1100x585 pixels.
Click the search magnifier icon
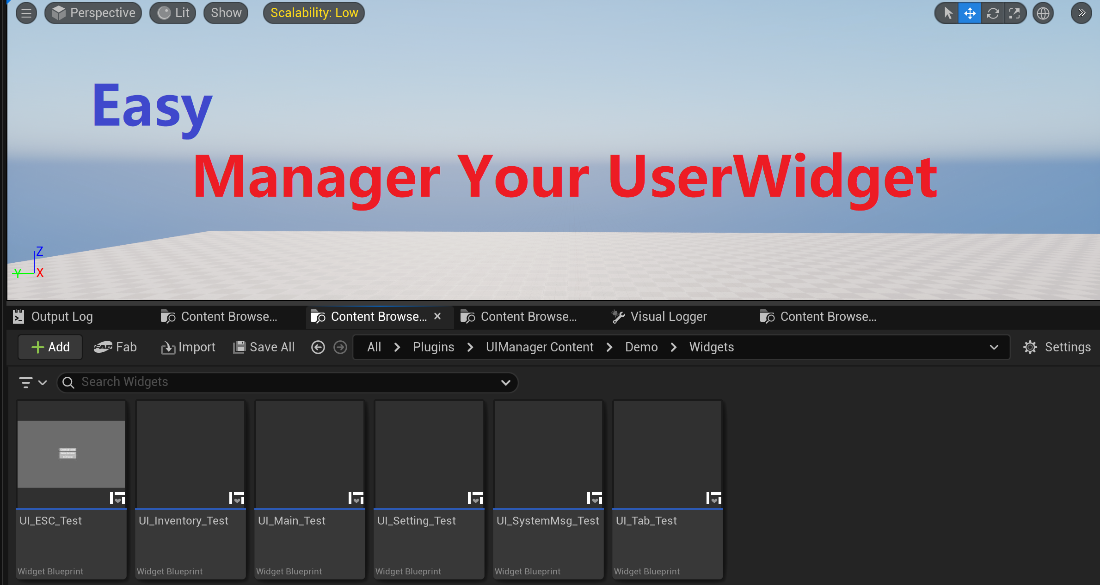[68, 382]
